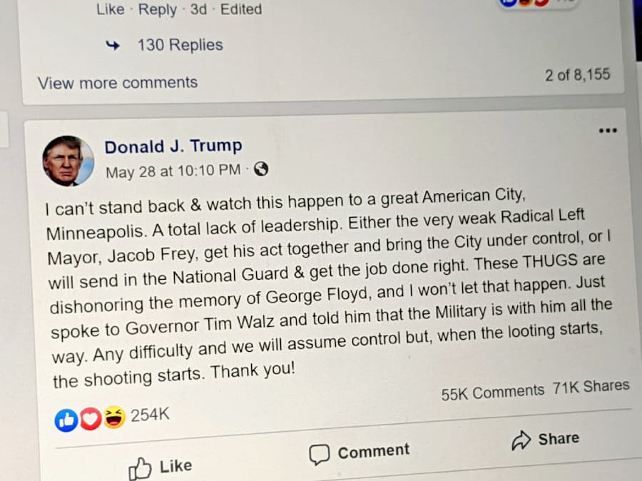Click the globe Public audience icon
The width and height of the screenshot is (642, 481).
(261, 169)
